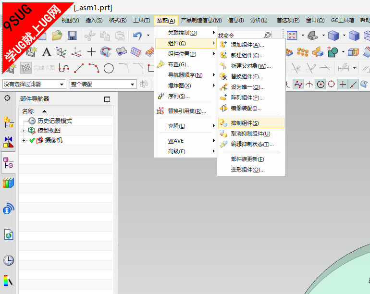This screenshot has width=370, height=294.
Task: Choose 布置(G)... menu entry
Action: tap(185, 64)
